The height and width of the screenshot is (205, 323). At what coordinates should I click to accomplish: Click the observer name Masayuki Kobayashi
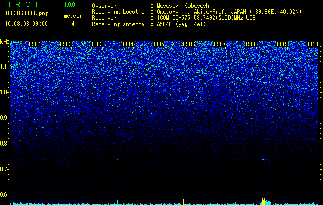(x=184, y=6)
